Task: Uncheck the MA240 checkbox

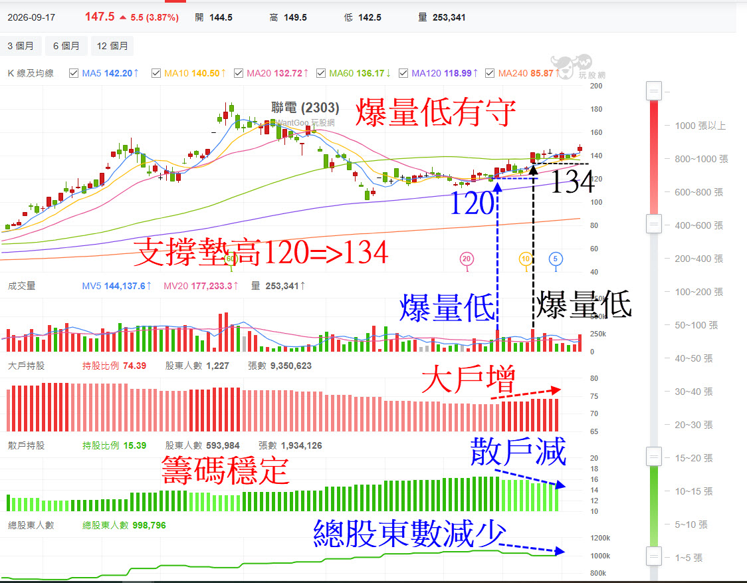Action: (489, 73)
